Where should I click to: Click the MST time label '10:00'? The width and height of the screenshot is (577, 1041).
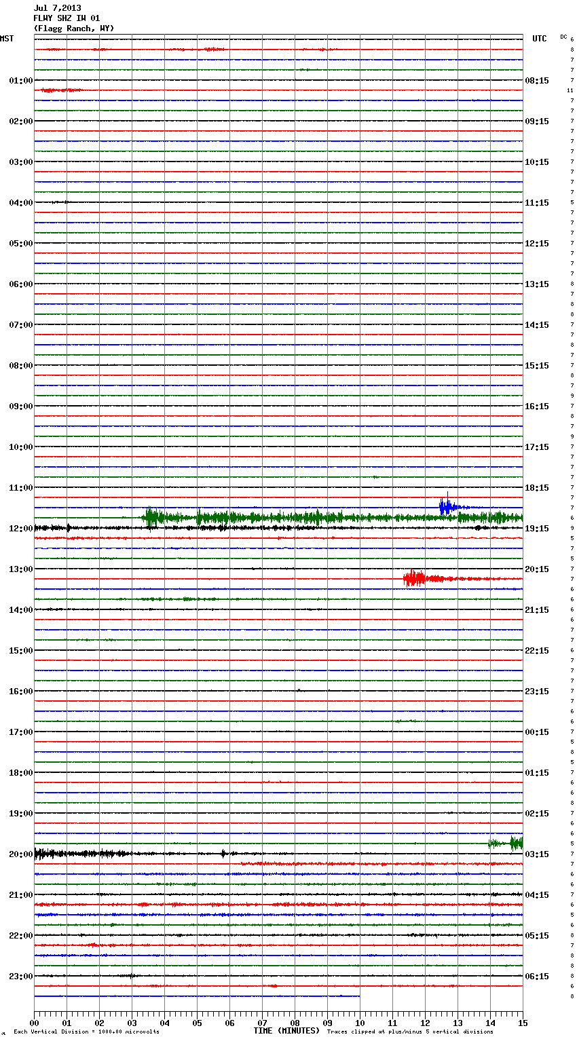coord(21,447)
